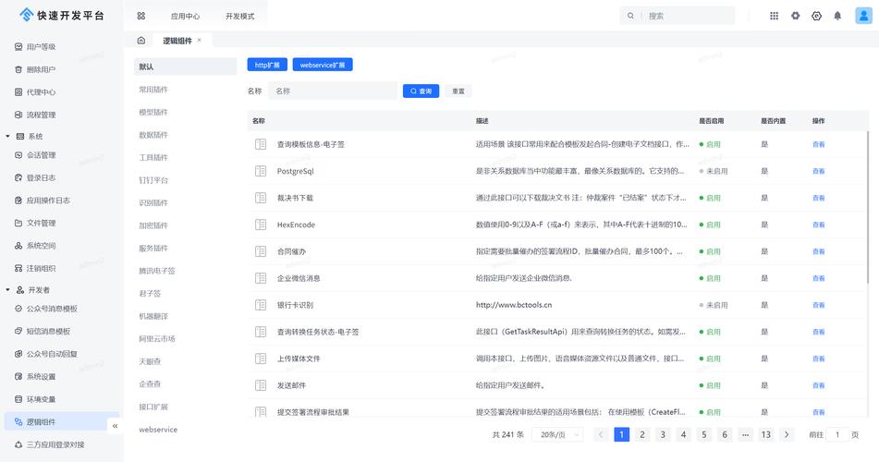
Task: Click the apps grid icon in header
Action: click(x=775, y=16)
